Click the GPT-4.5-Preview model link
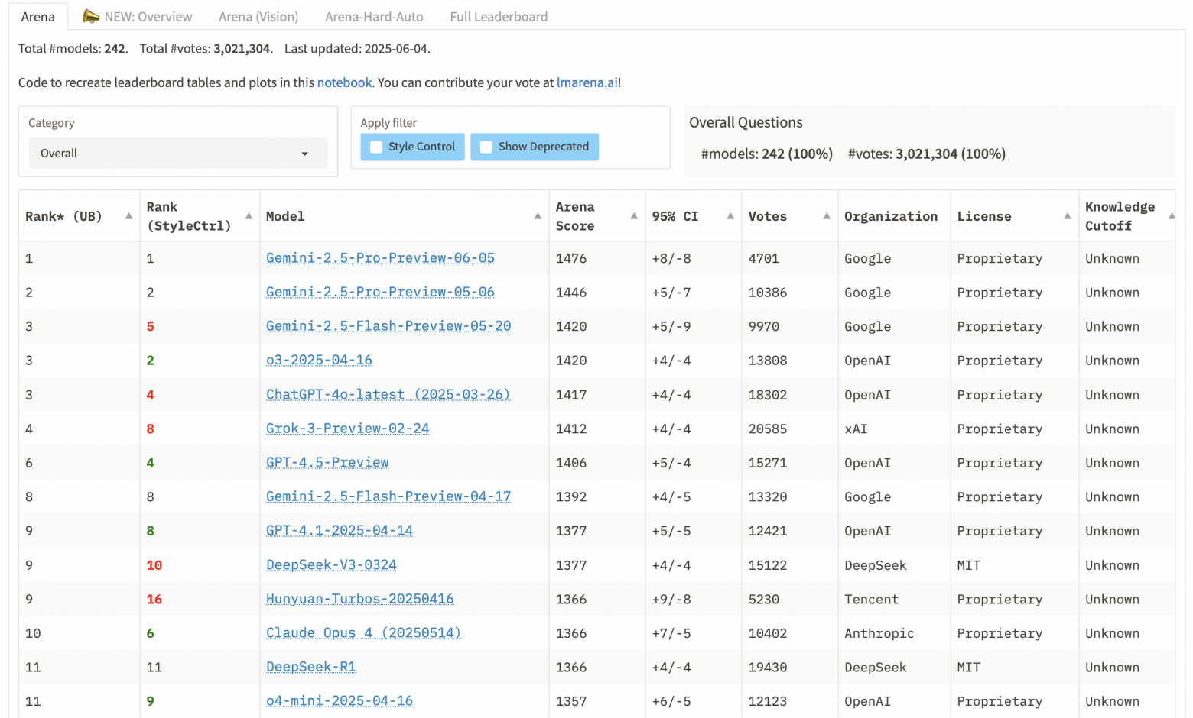Screen dimensions: 1193x718 [327, 462]
